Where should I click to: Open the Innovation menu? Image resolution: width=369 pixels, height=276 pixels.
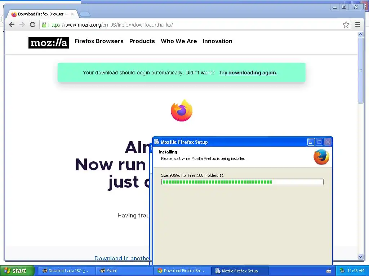(217, 41)
